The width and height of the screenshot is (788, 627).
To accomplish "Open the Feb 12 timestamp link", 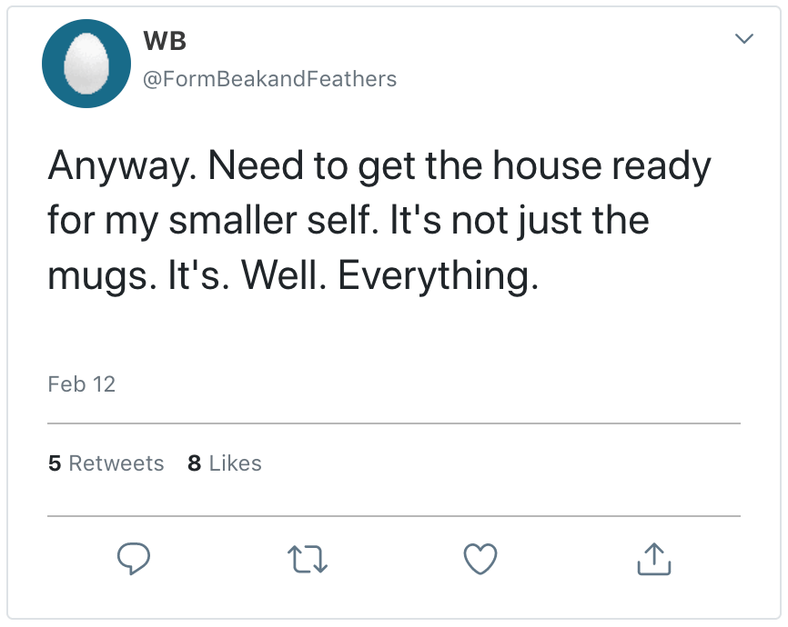I will tap(82, 384).
